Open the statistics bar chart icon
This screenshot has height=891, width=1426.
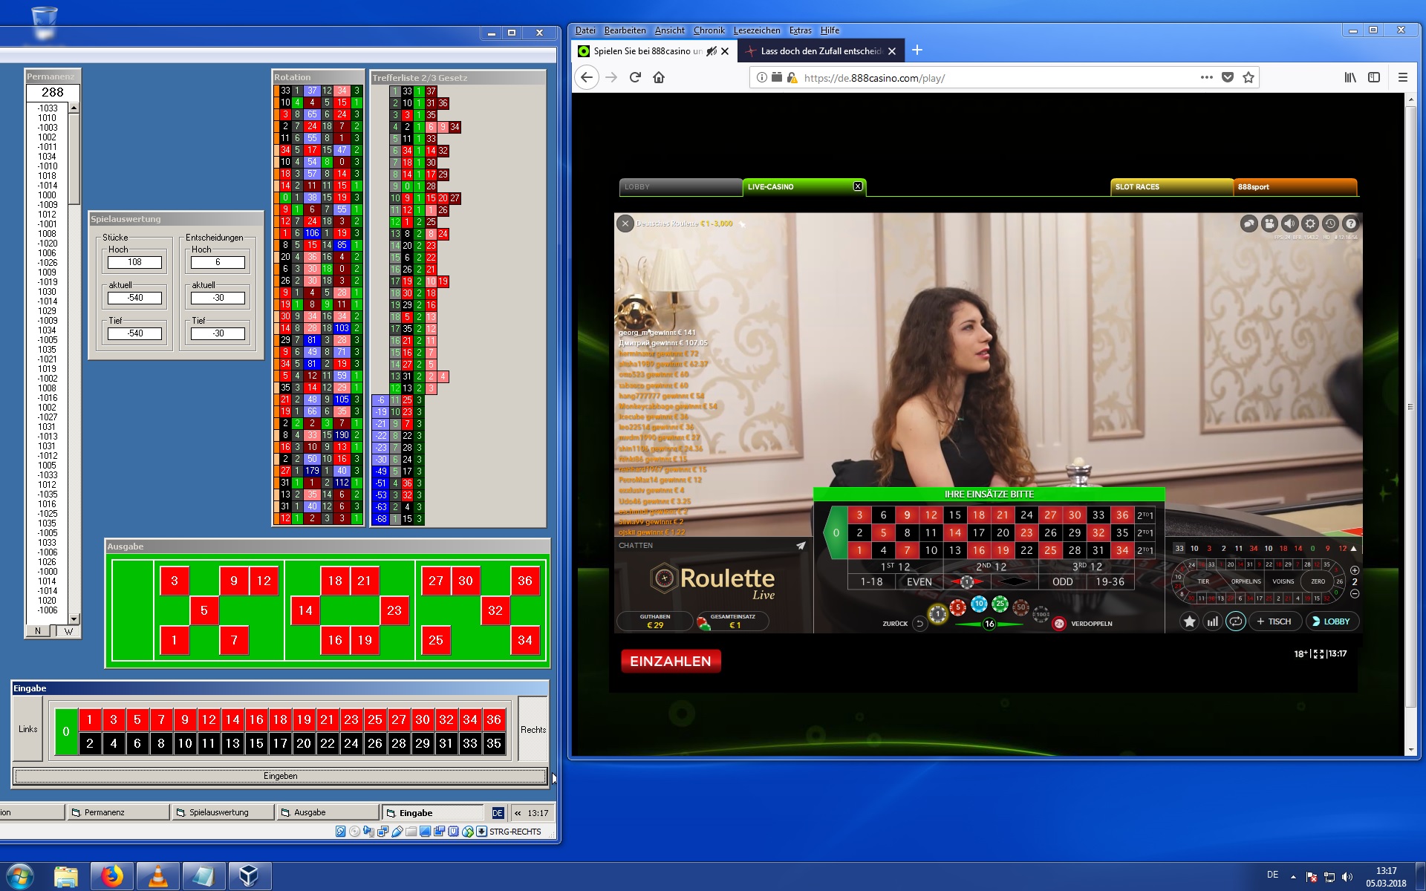pos(1212,621)
